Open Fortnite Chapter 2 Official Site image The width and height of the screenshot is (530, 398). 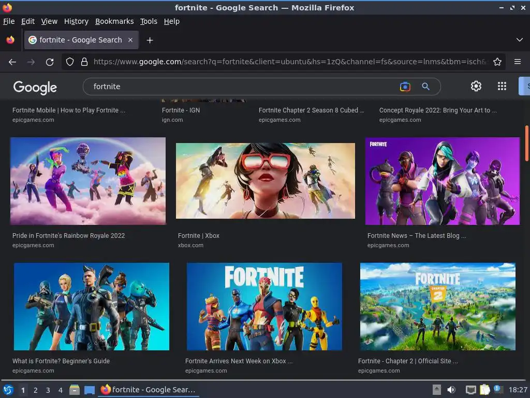click(438, 307)
